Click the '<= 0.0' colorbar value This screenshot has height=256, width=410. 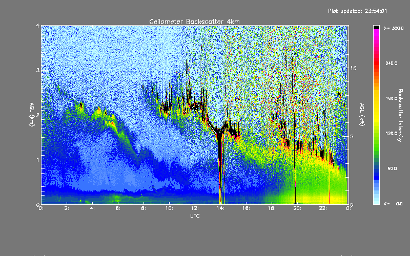pos(393,204)
